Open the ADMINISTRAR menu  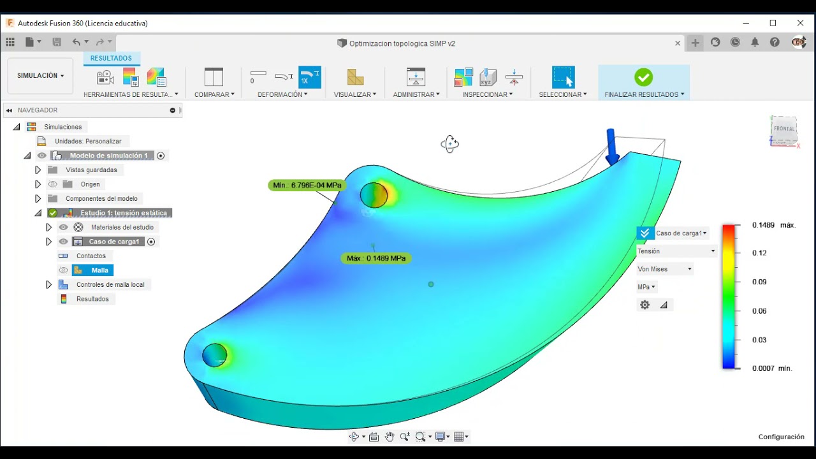[x=416, y=94]
